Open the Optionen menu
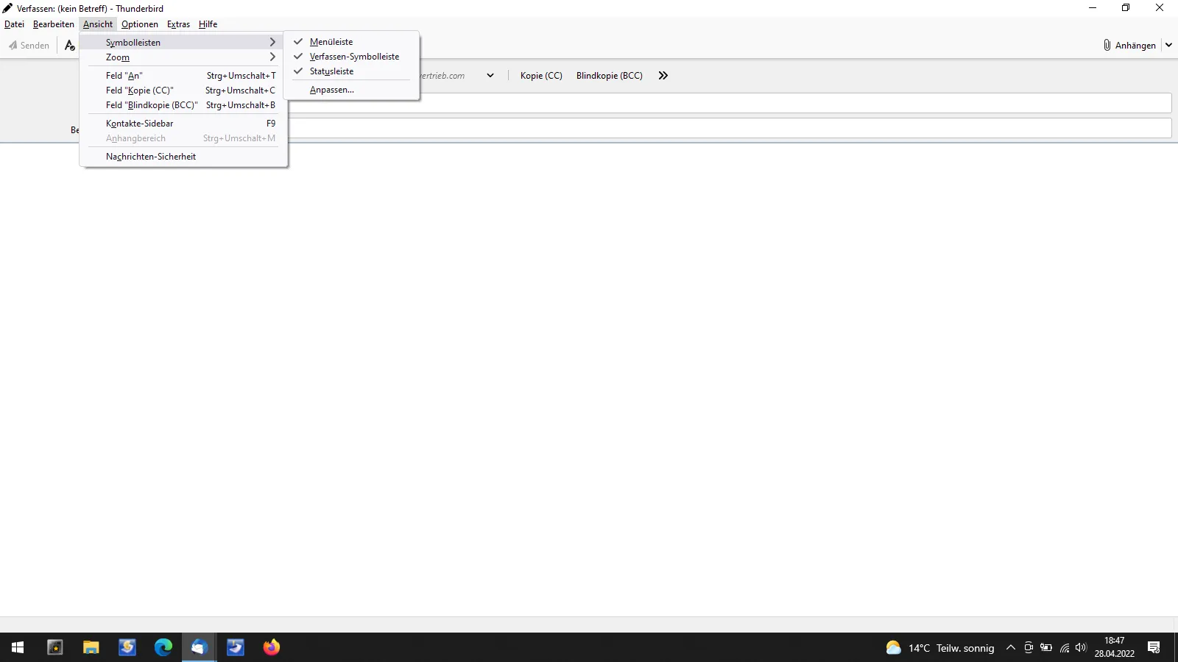This screenshot has width=1178, height=662. coord(140,24)
